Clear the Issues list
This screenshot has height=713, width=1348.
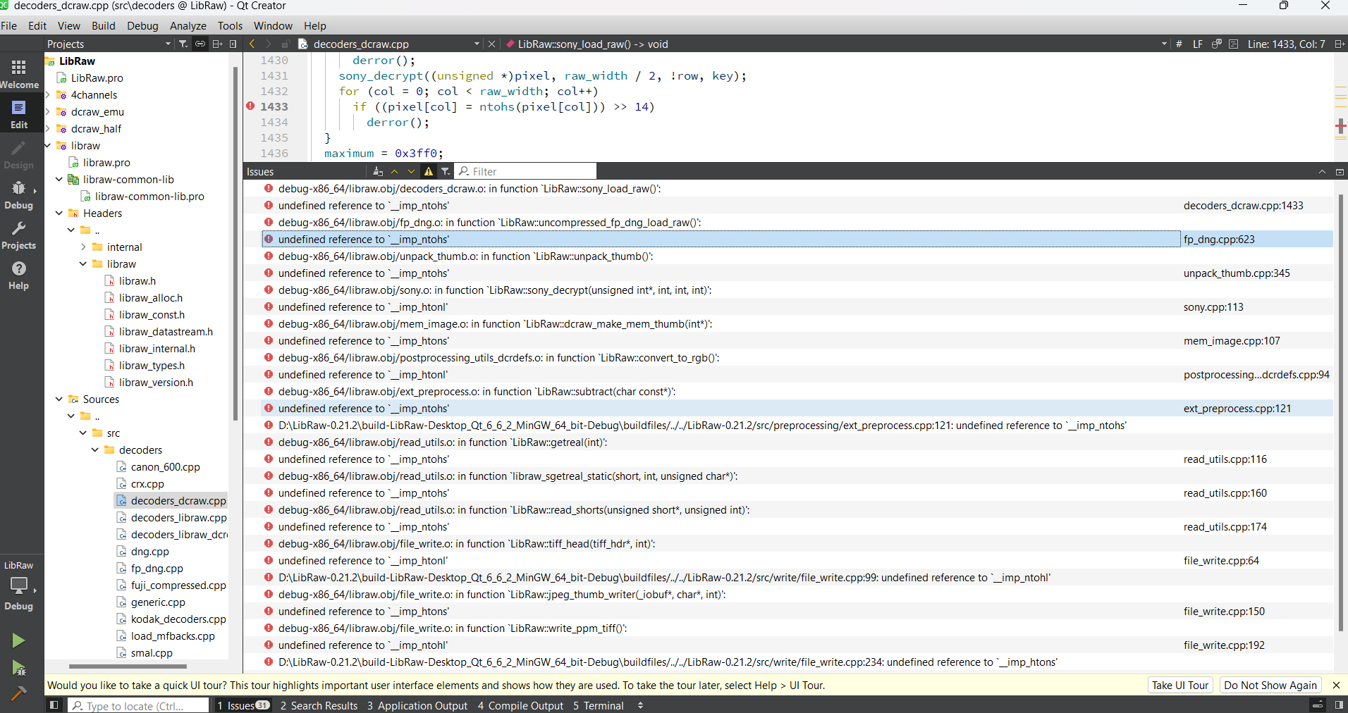(x=378, y=171)
